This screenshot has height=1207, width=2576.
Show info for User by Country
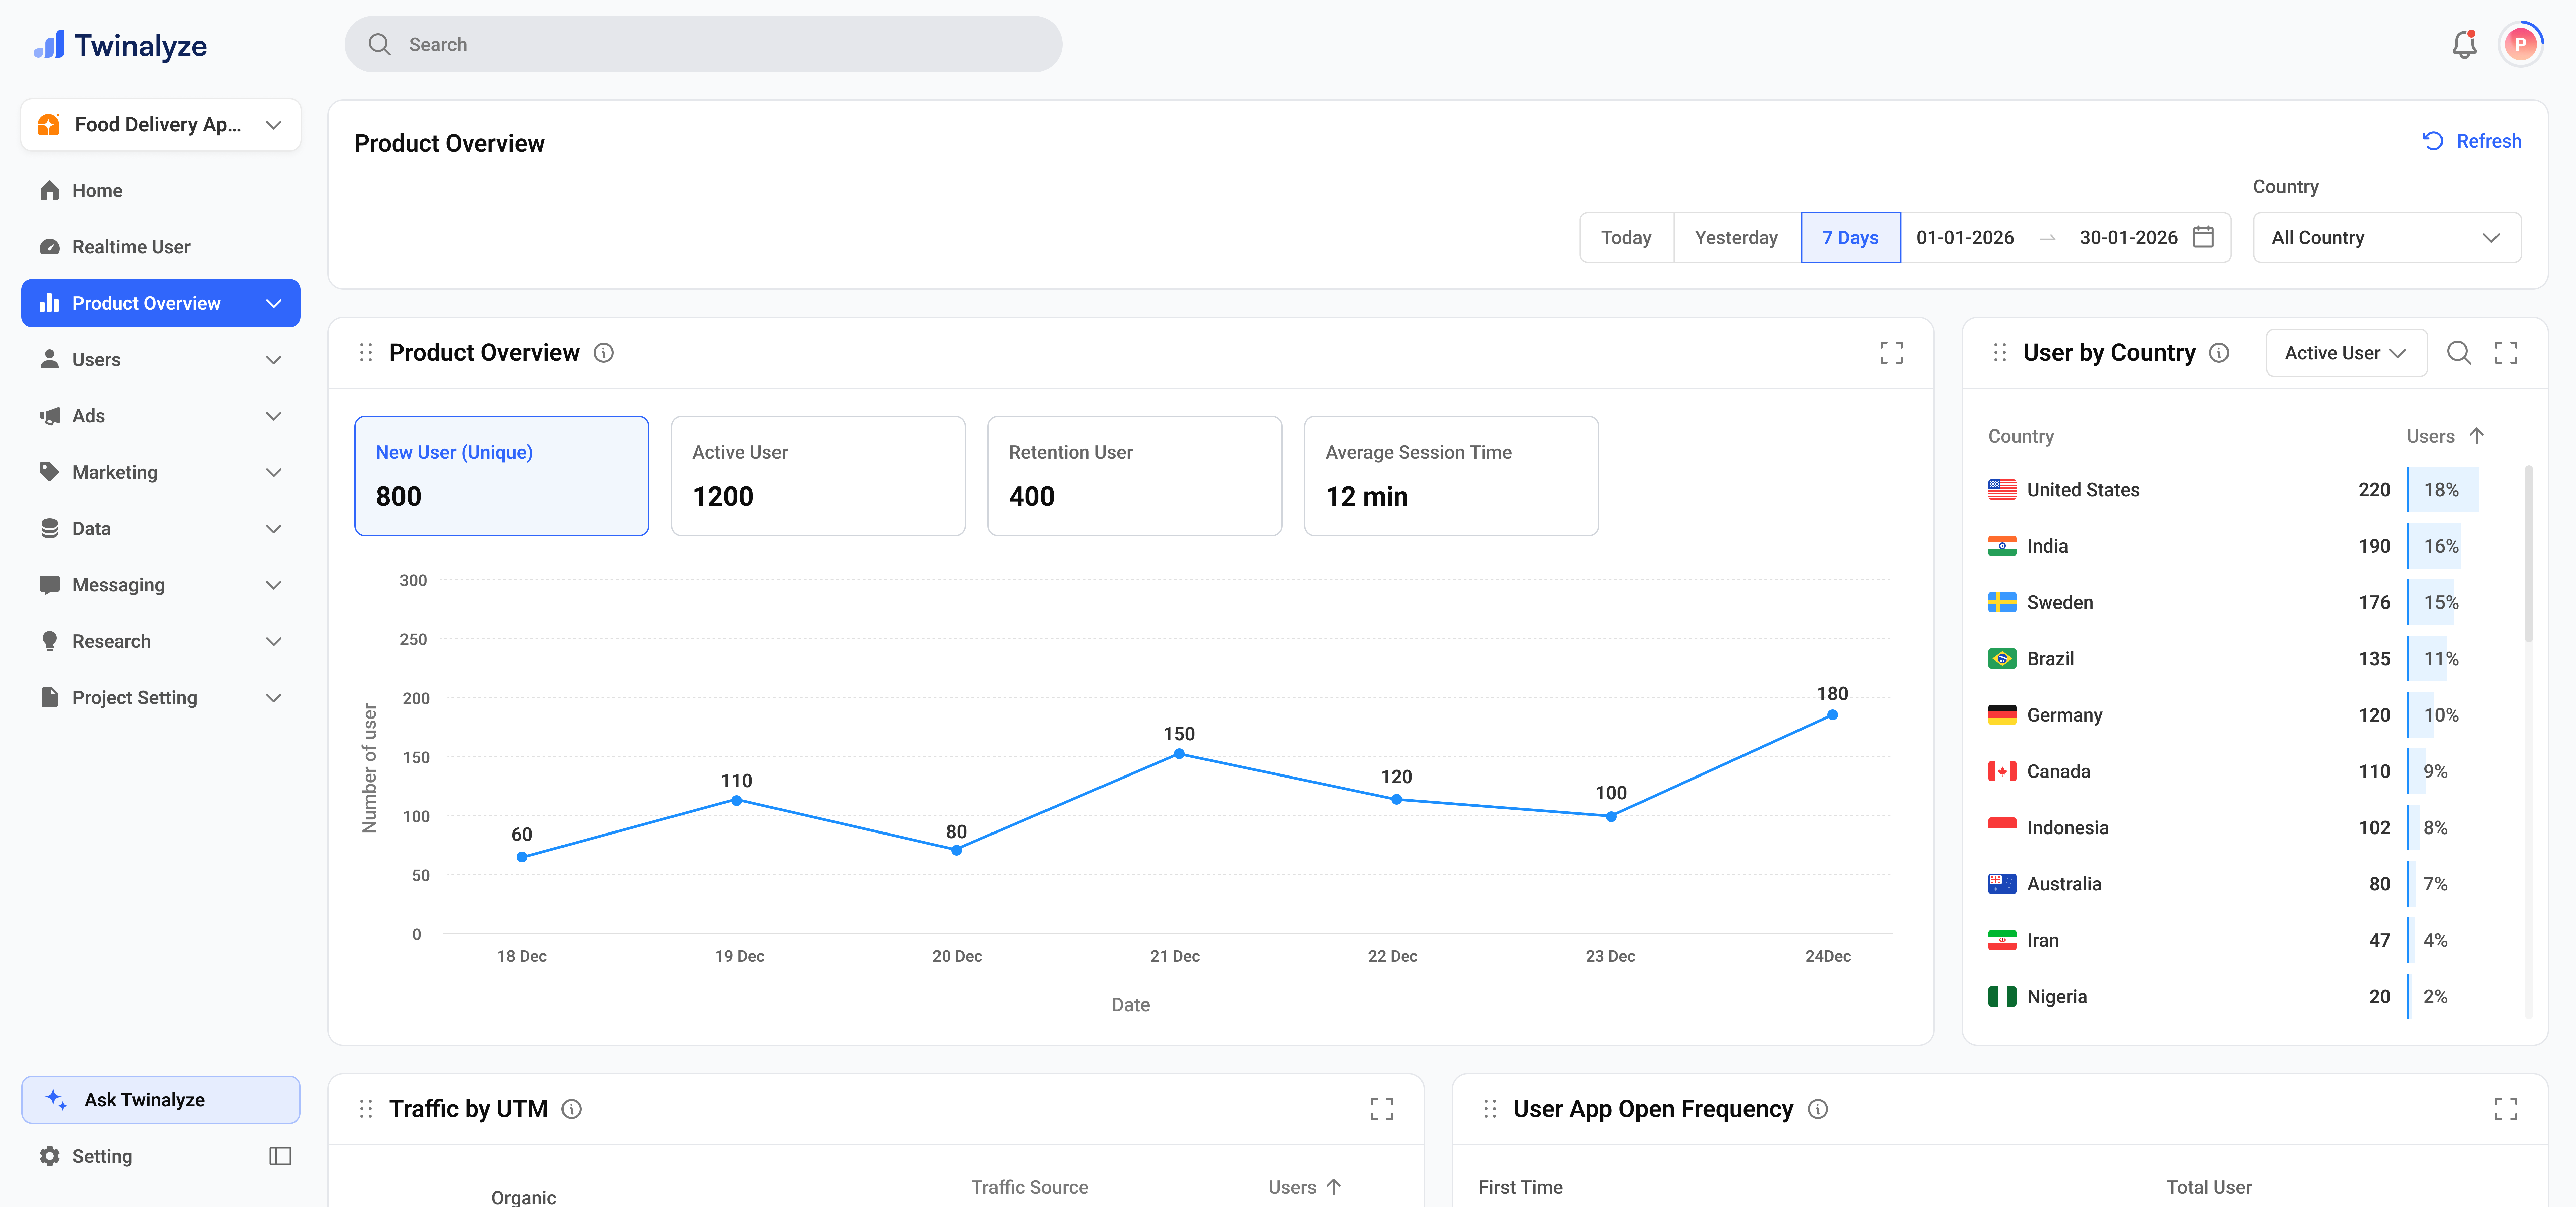pos(2219,353)
